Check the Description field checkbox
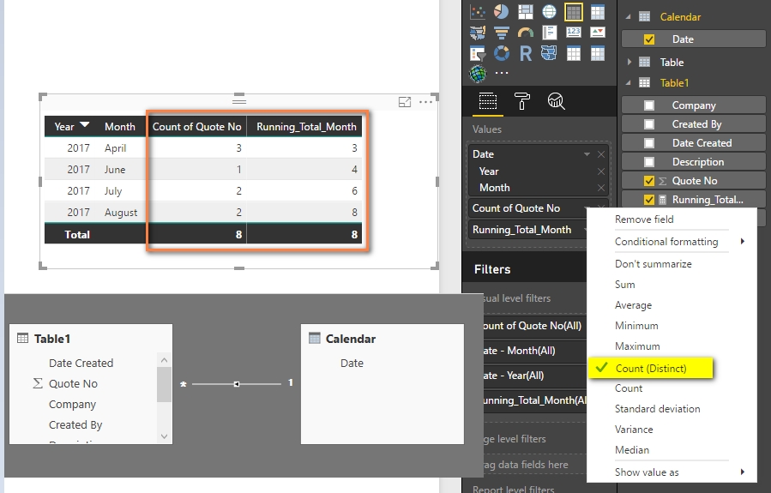771x493 pixels. [649, 162]
